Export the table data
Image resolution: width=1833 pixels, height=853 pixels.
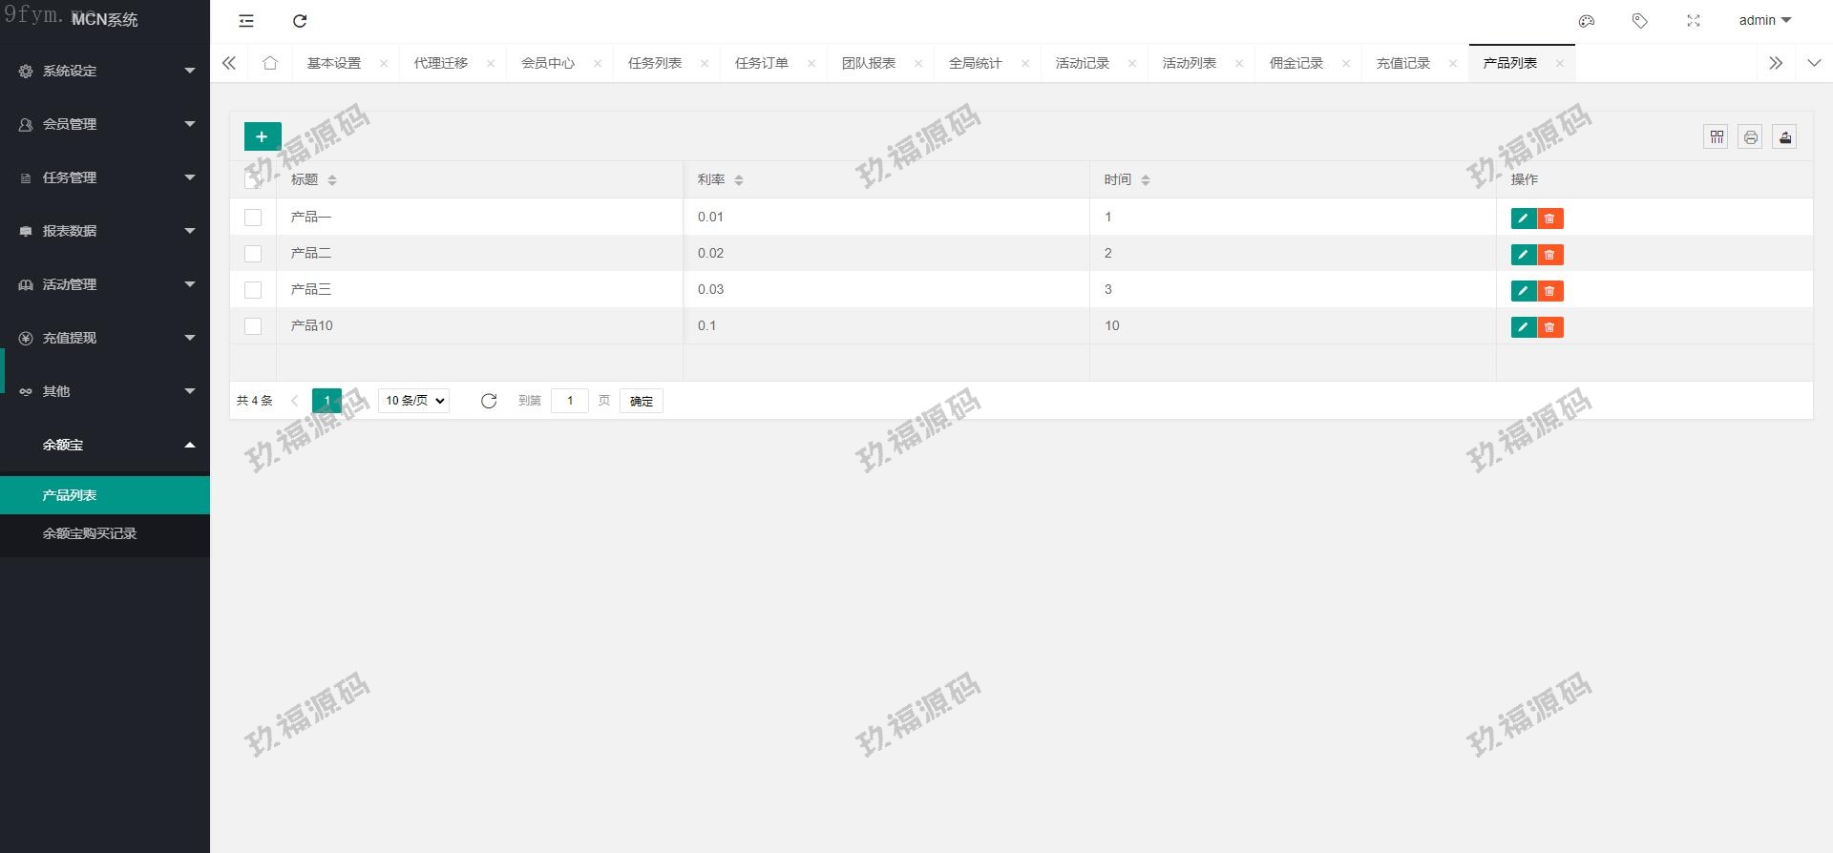coord(1784,137)
